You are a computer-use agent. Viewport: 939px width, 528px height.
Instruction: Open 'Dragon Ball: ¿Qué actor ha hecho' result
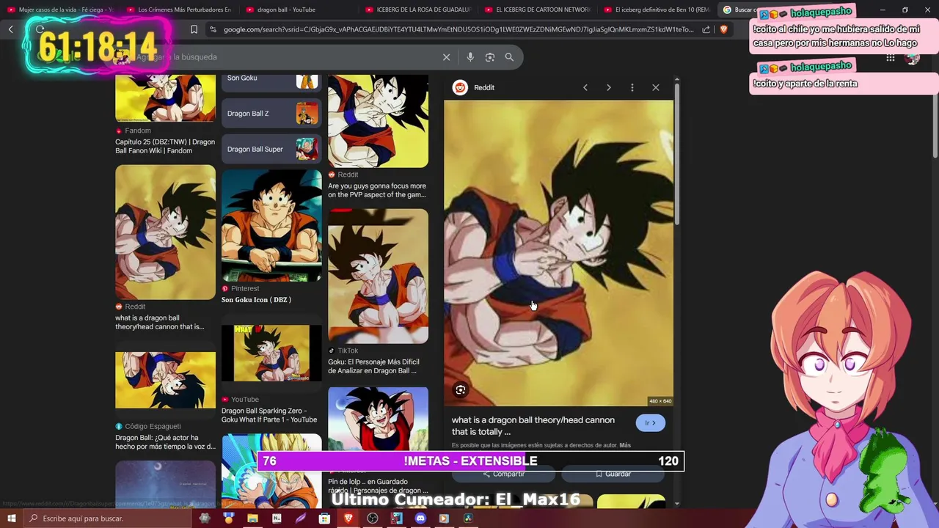point(165,442)
